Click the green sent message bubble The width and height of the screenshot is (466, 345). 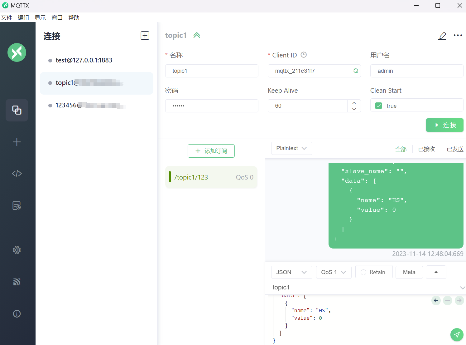(x=396, y=205)
